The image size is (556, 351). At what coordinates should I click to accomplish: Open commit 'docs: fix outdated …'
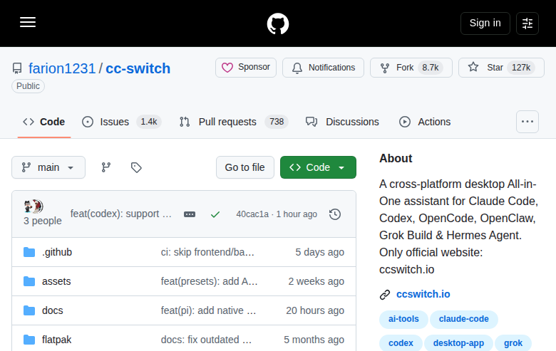pyautogui.click(x=207, y=340)
